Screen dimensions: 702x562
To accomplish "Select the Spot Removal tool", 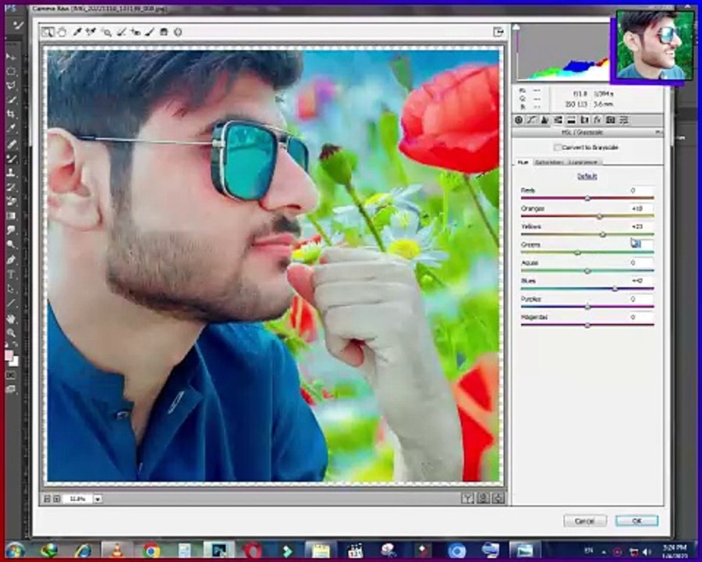I will pos(121,32).
